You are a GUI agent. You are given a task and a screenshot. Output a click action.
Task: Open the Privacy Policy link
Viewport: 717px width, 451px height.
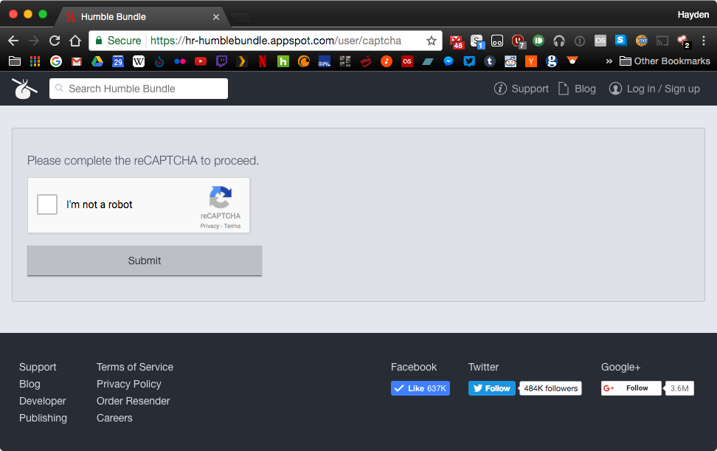tap(128, 384)
